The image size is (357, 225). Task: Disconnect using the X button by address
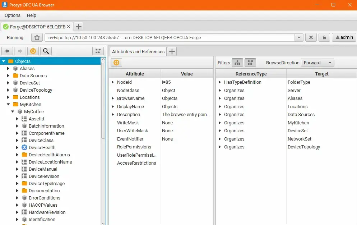311,38
